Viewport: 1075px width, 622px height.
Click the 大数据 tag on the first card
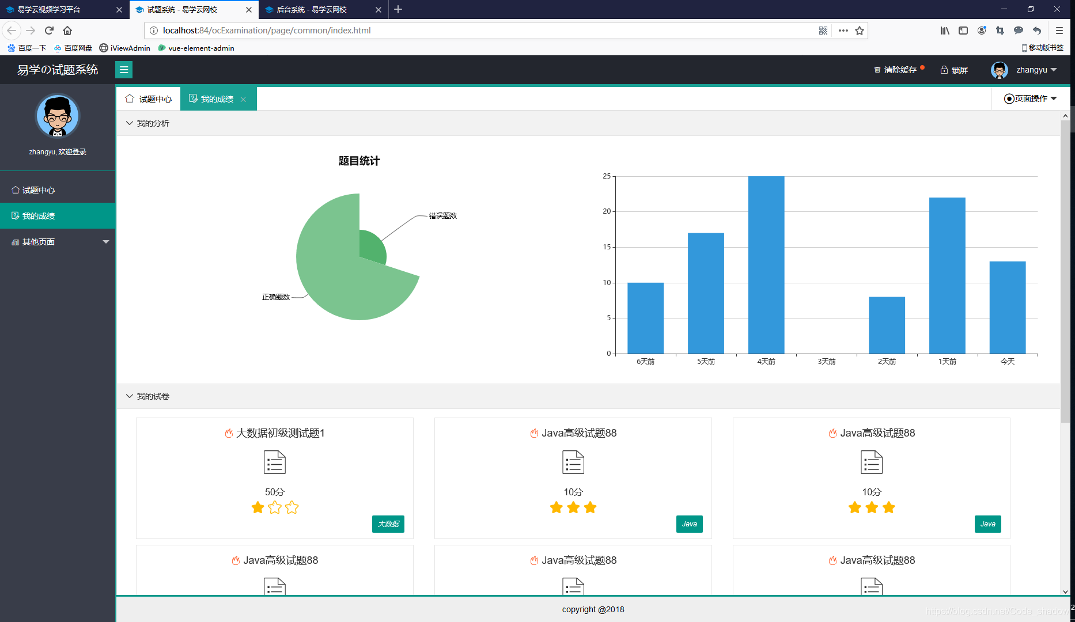(x=388, y=524)
